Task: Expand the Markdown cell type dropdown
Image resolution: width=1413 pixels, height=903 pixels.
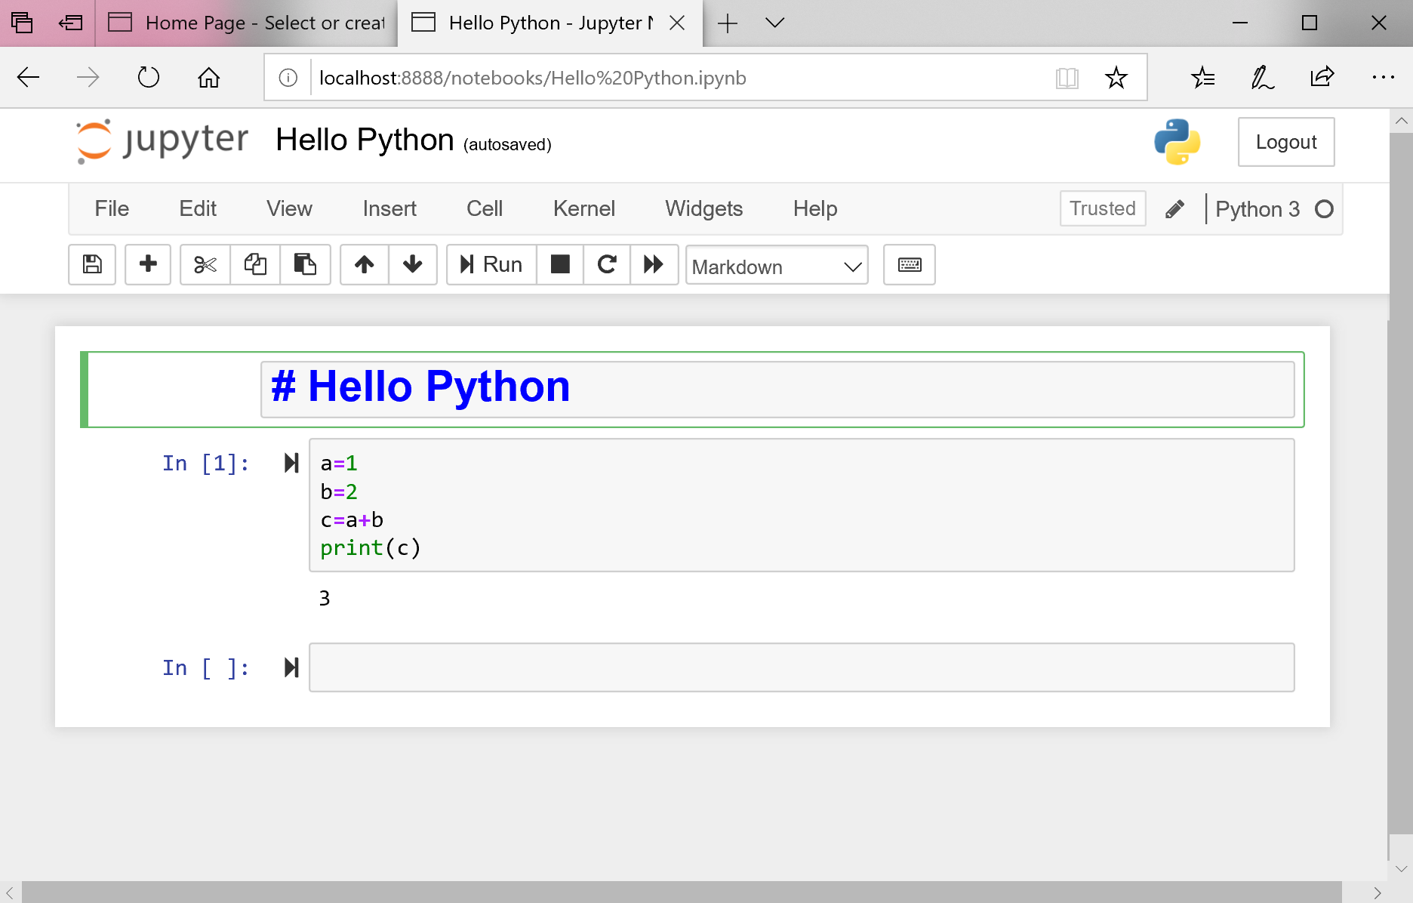Action: (776, 266)
